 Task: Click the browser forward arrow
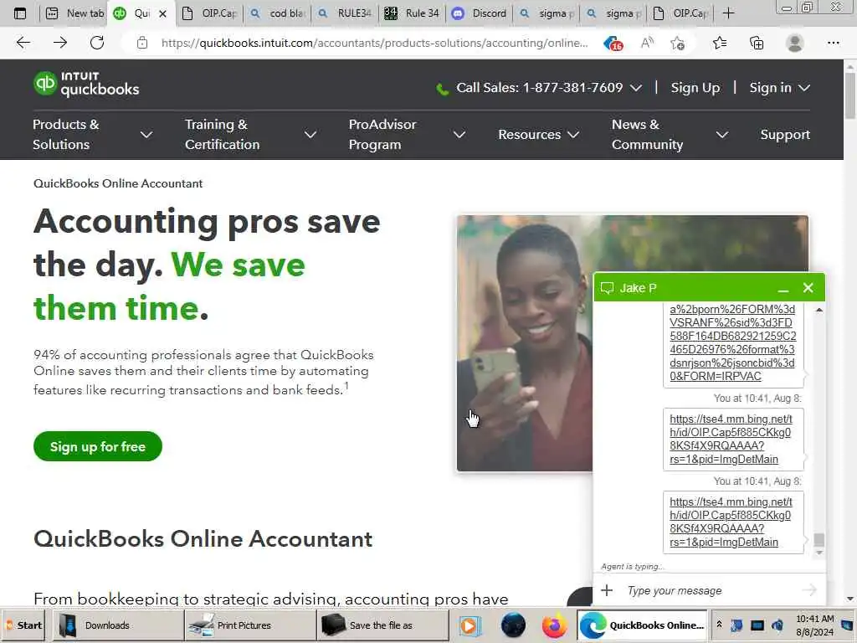(60, 43)
